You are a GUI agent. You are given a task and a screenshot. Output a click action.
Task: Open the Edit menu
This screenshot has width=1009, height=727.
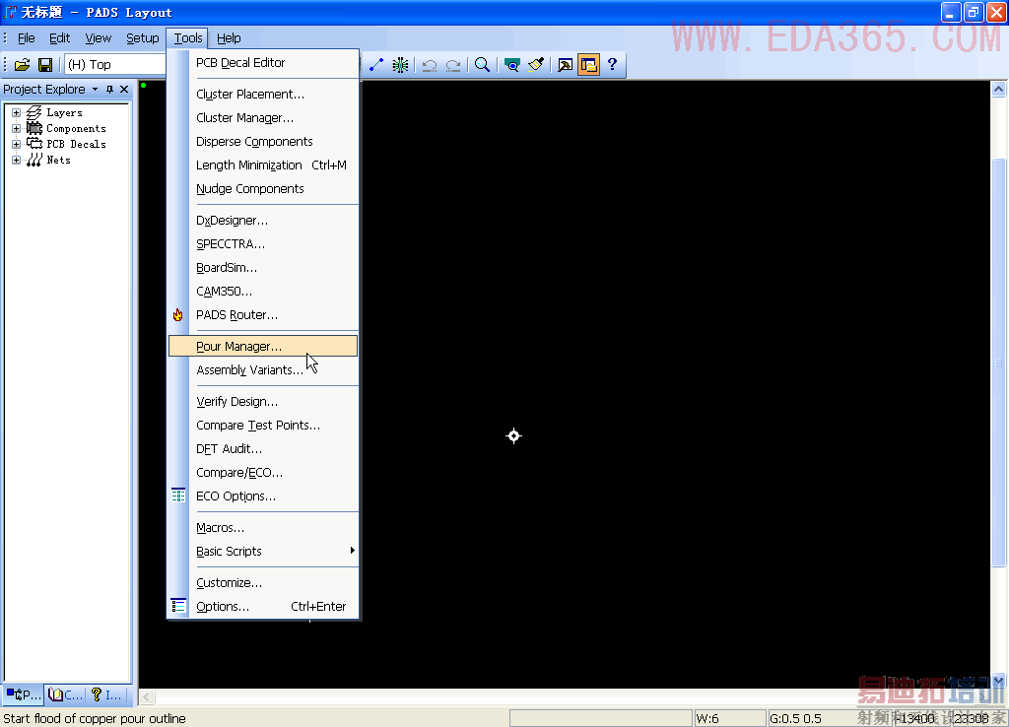(60, 38)
